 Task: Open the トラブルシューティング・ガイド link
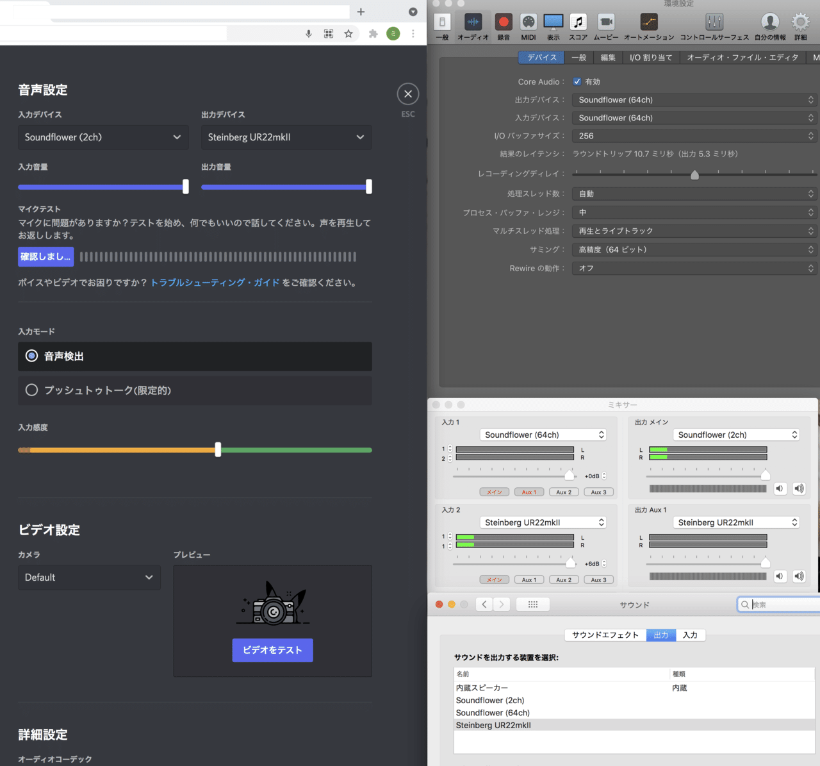(215, 283)
